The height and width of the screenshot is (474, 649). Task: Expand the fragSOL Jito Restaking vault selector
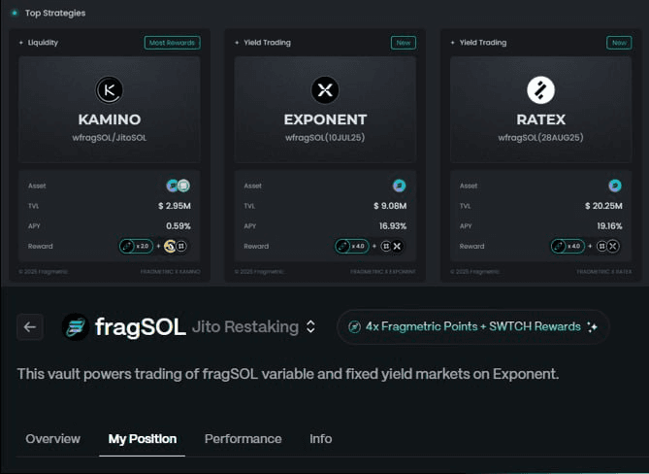point(310,327)
